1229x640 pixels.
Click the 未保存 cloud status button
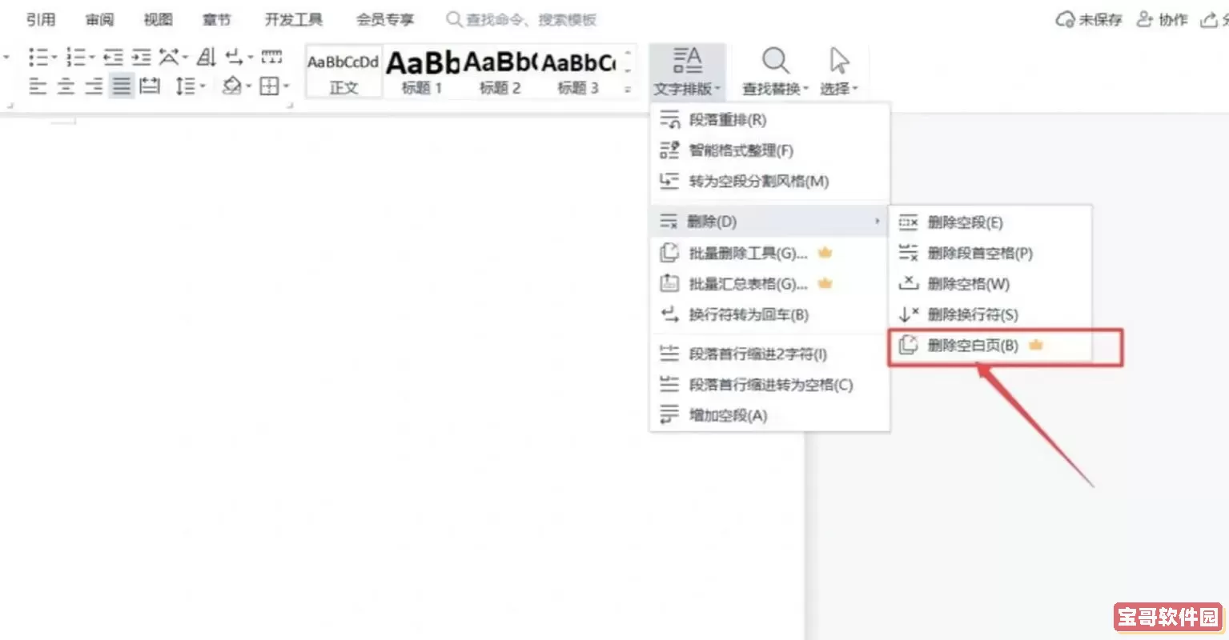1089,20
